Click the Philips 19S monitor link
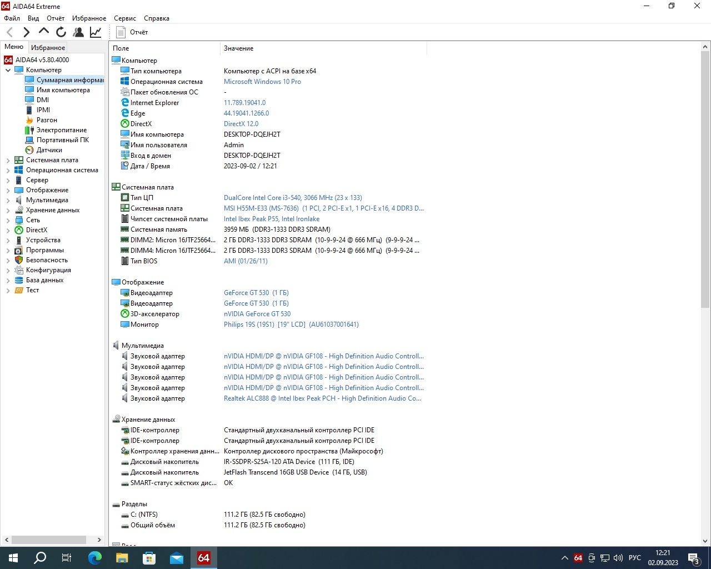711x569 pixels. click(x=291, y=325)
